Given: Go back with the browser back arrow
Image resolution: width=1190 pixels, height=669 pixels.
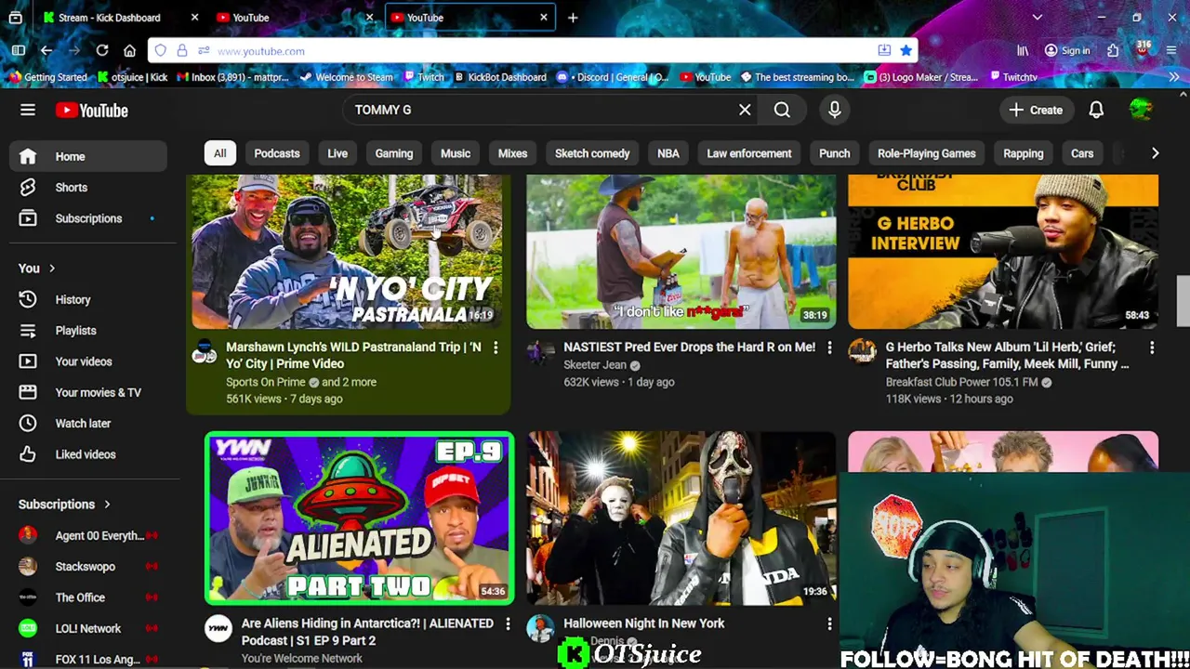Looking at the screenshot, I should (46, 50).
